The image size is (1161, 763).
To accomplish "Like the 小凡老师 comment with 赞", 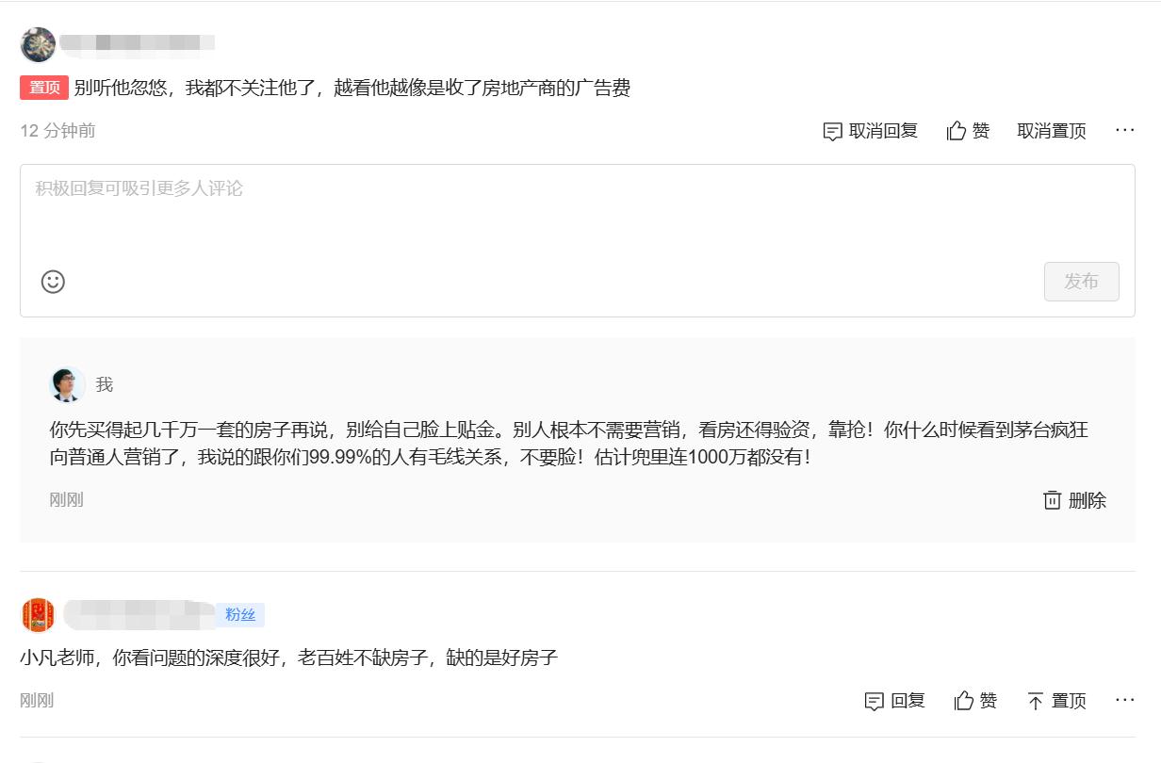I will tap(975, 701).
